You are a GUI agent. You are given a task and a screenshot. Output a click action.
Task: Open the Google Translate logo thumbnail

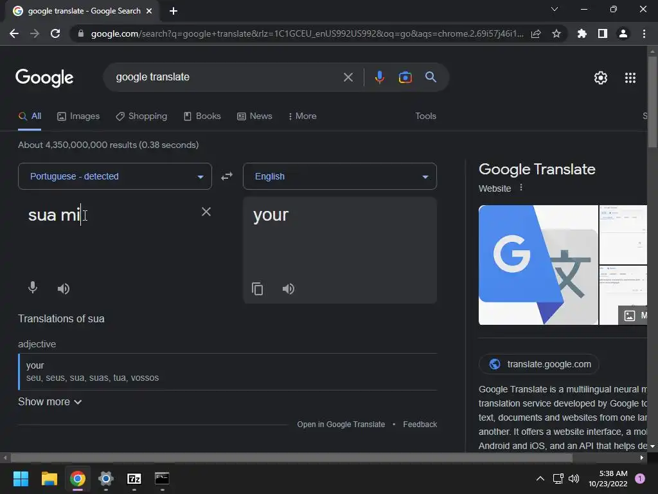(538, 265)
